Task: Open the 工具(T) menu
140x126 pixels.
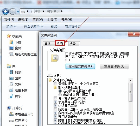Action: (52, 19)
